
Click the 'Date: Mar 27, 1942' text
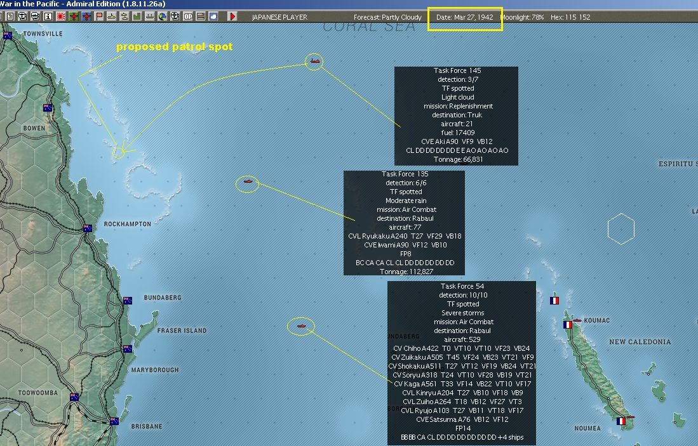[465, 17]
